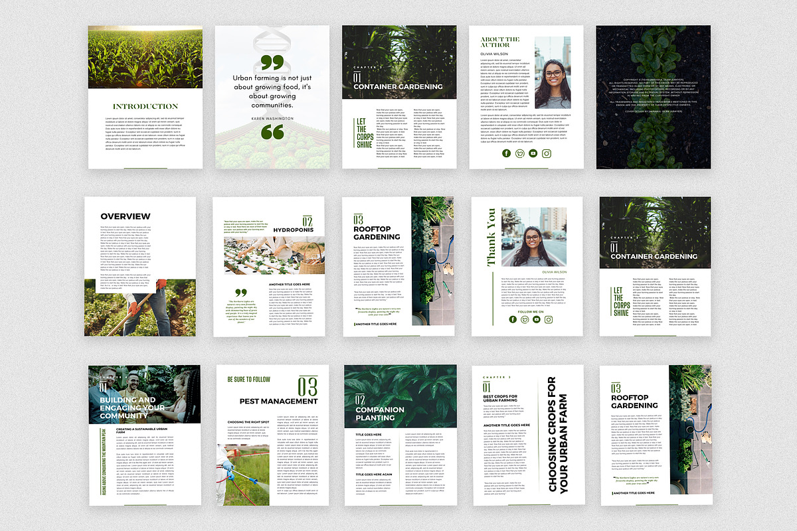
Task: Select the dark copyright page thumbnail
Action: click(654, 97)
